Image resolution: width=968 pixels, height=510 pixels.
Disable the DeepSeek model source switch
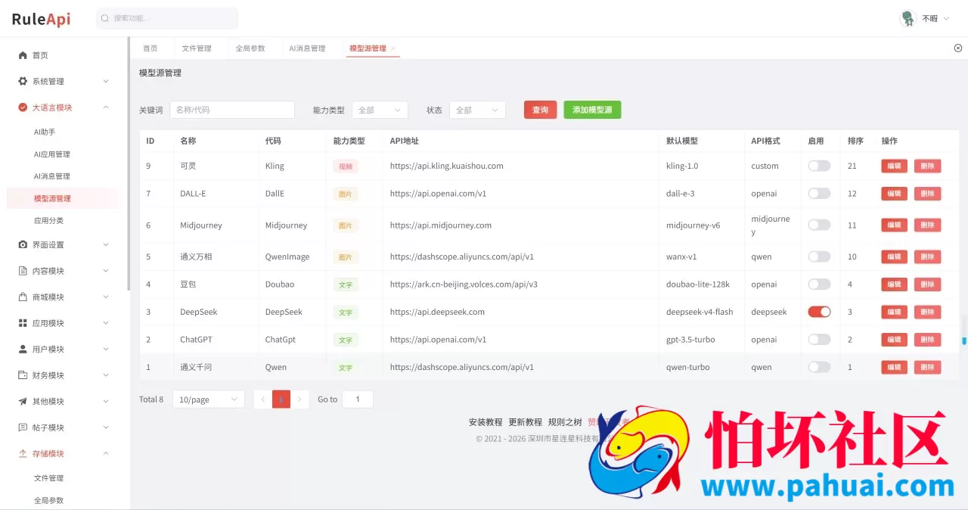[819, 312]
